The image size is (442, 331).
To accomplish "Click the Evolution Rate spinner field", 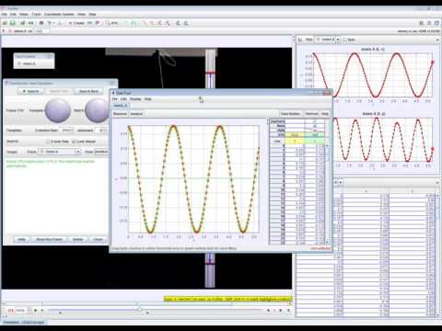I will coord(66,131).
